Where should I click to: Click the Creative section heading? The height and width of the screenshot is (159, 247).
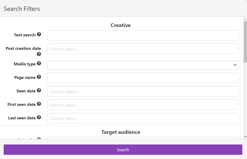pos(121,25)
